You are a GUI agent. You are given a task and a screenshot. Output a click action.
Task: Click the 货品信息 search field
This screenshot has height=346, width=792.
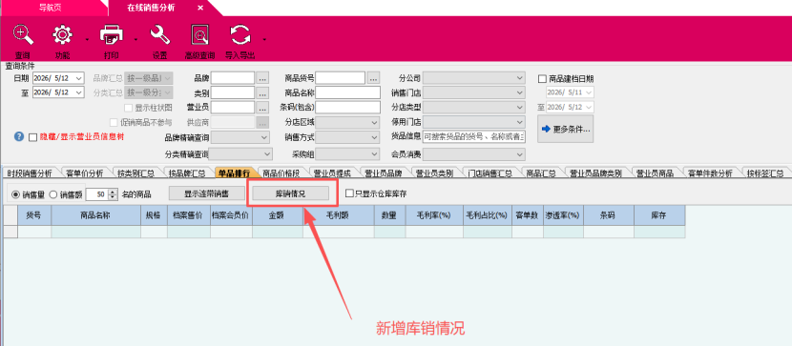(x=474, y=136)
